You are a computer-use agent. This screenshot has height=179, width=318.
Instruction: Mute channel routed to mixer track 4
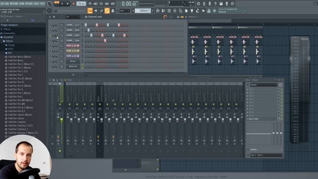[x=51, y=41]
